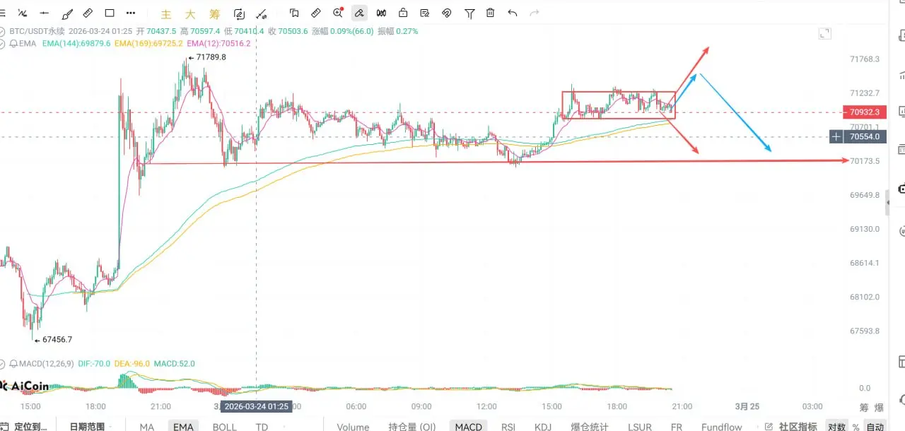Toggle percent % scale
Screen dimensions: 905x431
[x=856, y=427]
